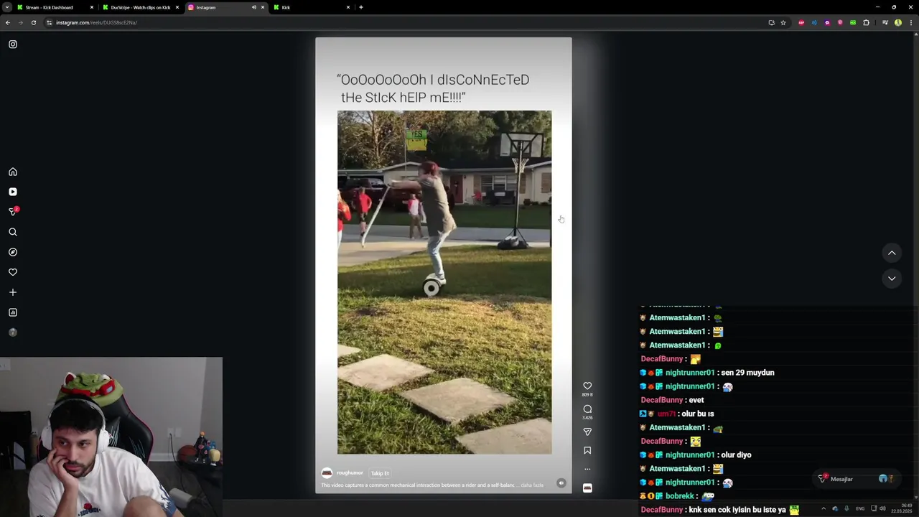Create a new post with the plus icon

point(13,292)
